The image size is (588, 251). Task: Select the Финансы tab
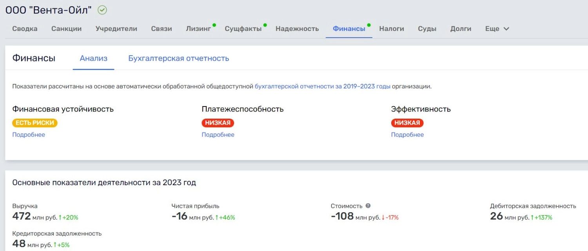pos(349,29)
